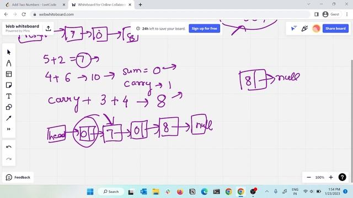Click the 100% zoom level

click(x=320, y=177)
